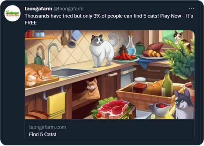Screen dimensions: 204x146
Task: Open the @taongafarm handle link
Action: pyautogui.click(x=68, y=9)
